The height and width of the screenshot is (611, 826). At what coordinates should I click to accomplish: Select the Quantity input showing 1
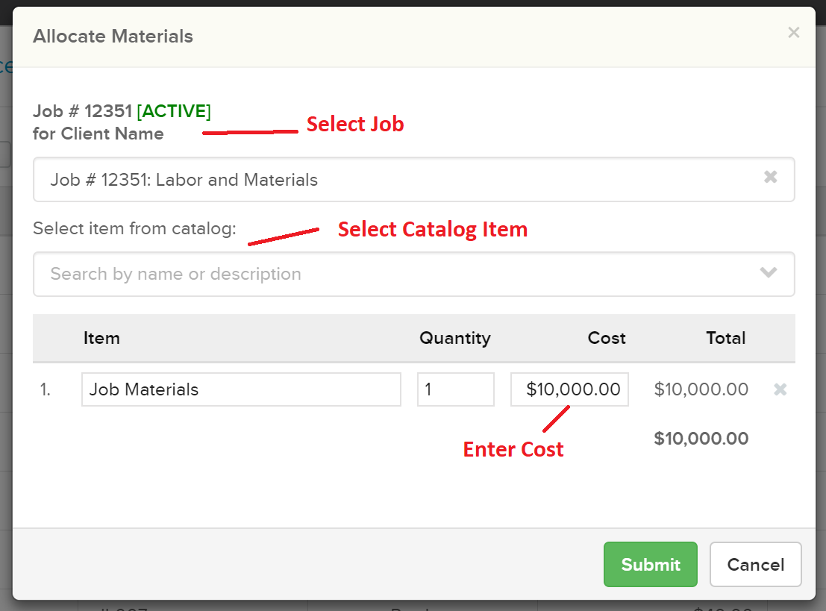click(x=455, y=389)
